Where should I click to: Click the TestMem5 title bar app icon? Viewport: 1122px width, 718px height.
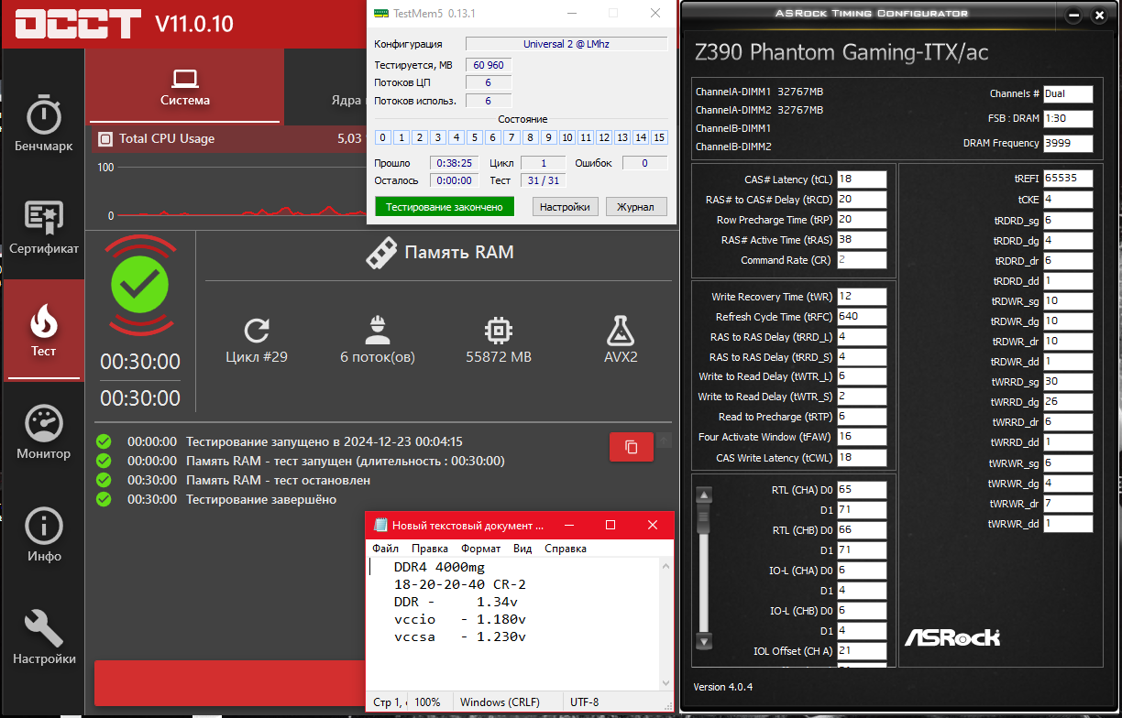click(x=381, y=14)
